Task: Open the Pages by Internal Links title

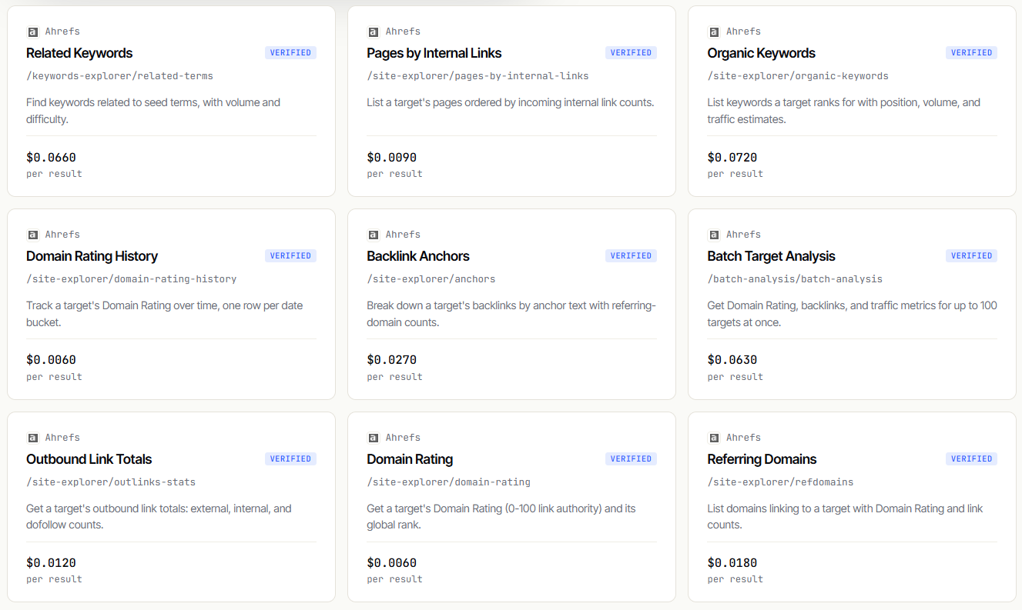Action: (x=434, y=53)
